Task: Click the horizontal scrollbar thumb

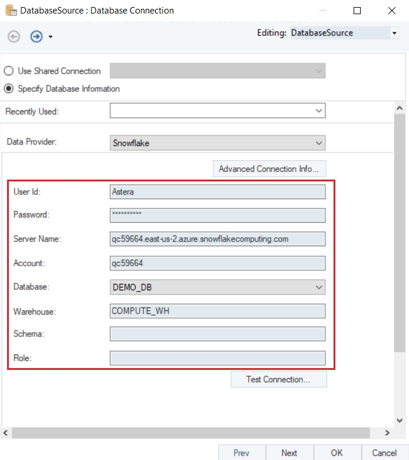Action: click(190, 433)
